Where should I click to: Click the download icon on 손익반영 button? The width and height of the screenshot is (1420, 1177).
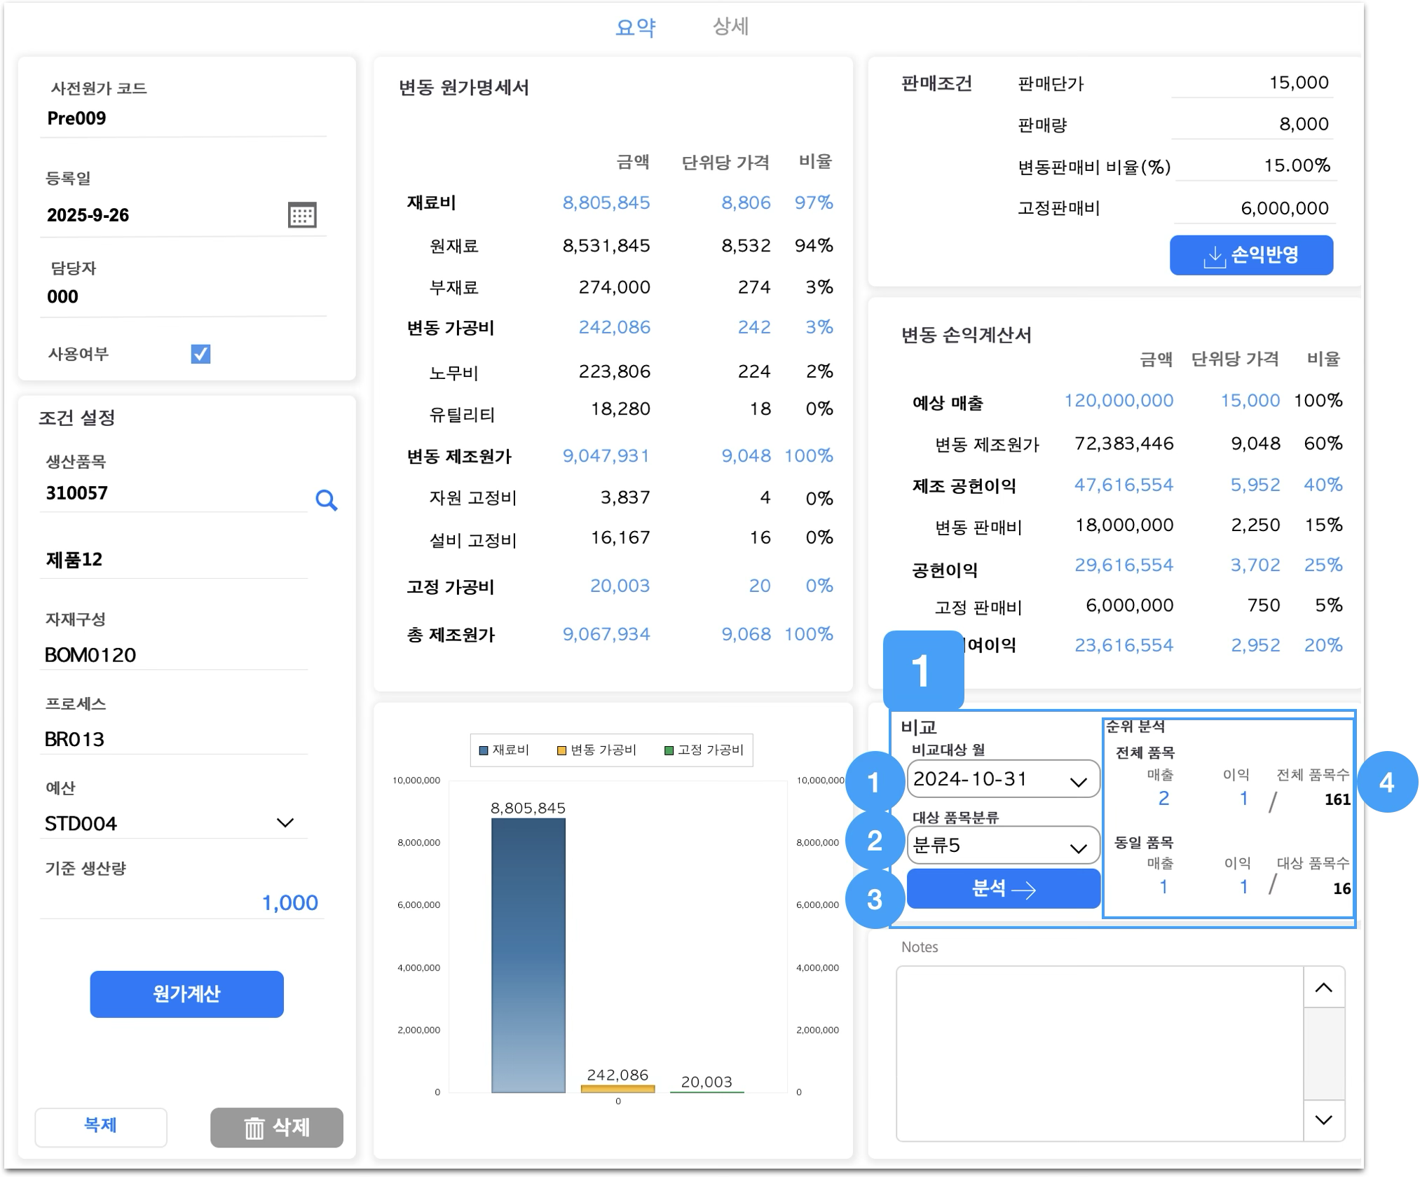pos(1214,256)
